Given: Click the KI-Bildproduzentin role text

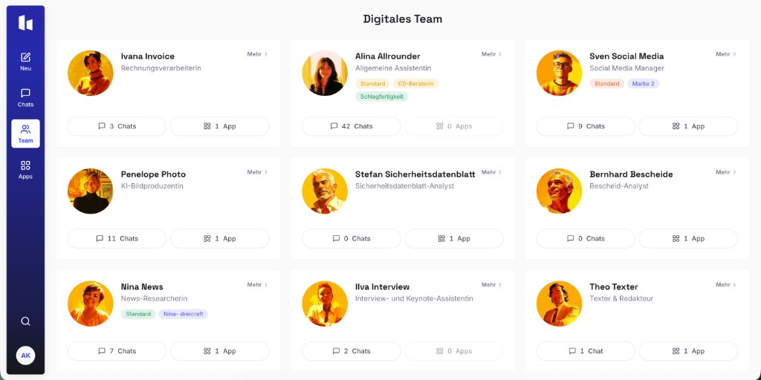Looking at the screenshot, I should (152, 186).
